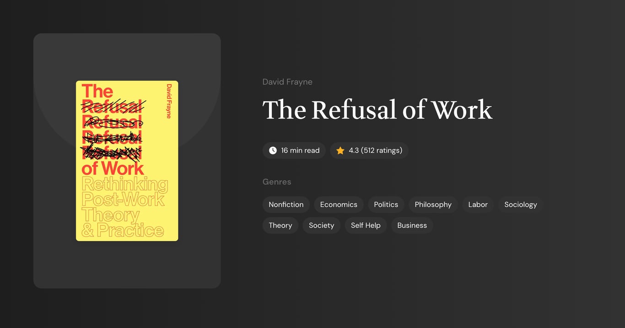The image size is (625, 328).
Task: Click the Society genre tag
Action: point(321,225)
